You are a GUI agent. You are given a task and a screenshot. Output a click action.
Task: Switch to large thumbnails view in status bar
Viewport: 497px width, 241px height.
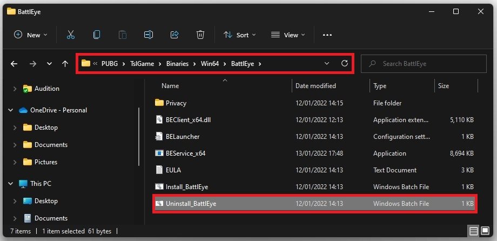coord(485,231)
